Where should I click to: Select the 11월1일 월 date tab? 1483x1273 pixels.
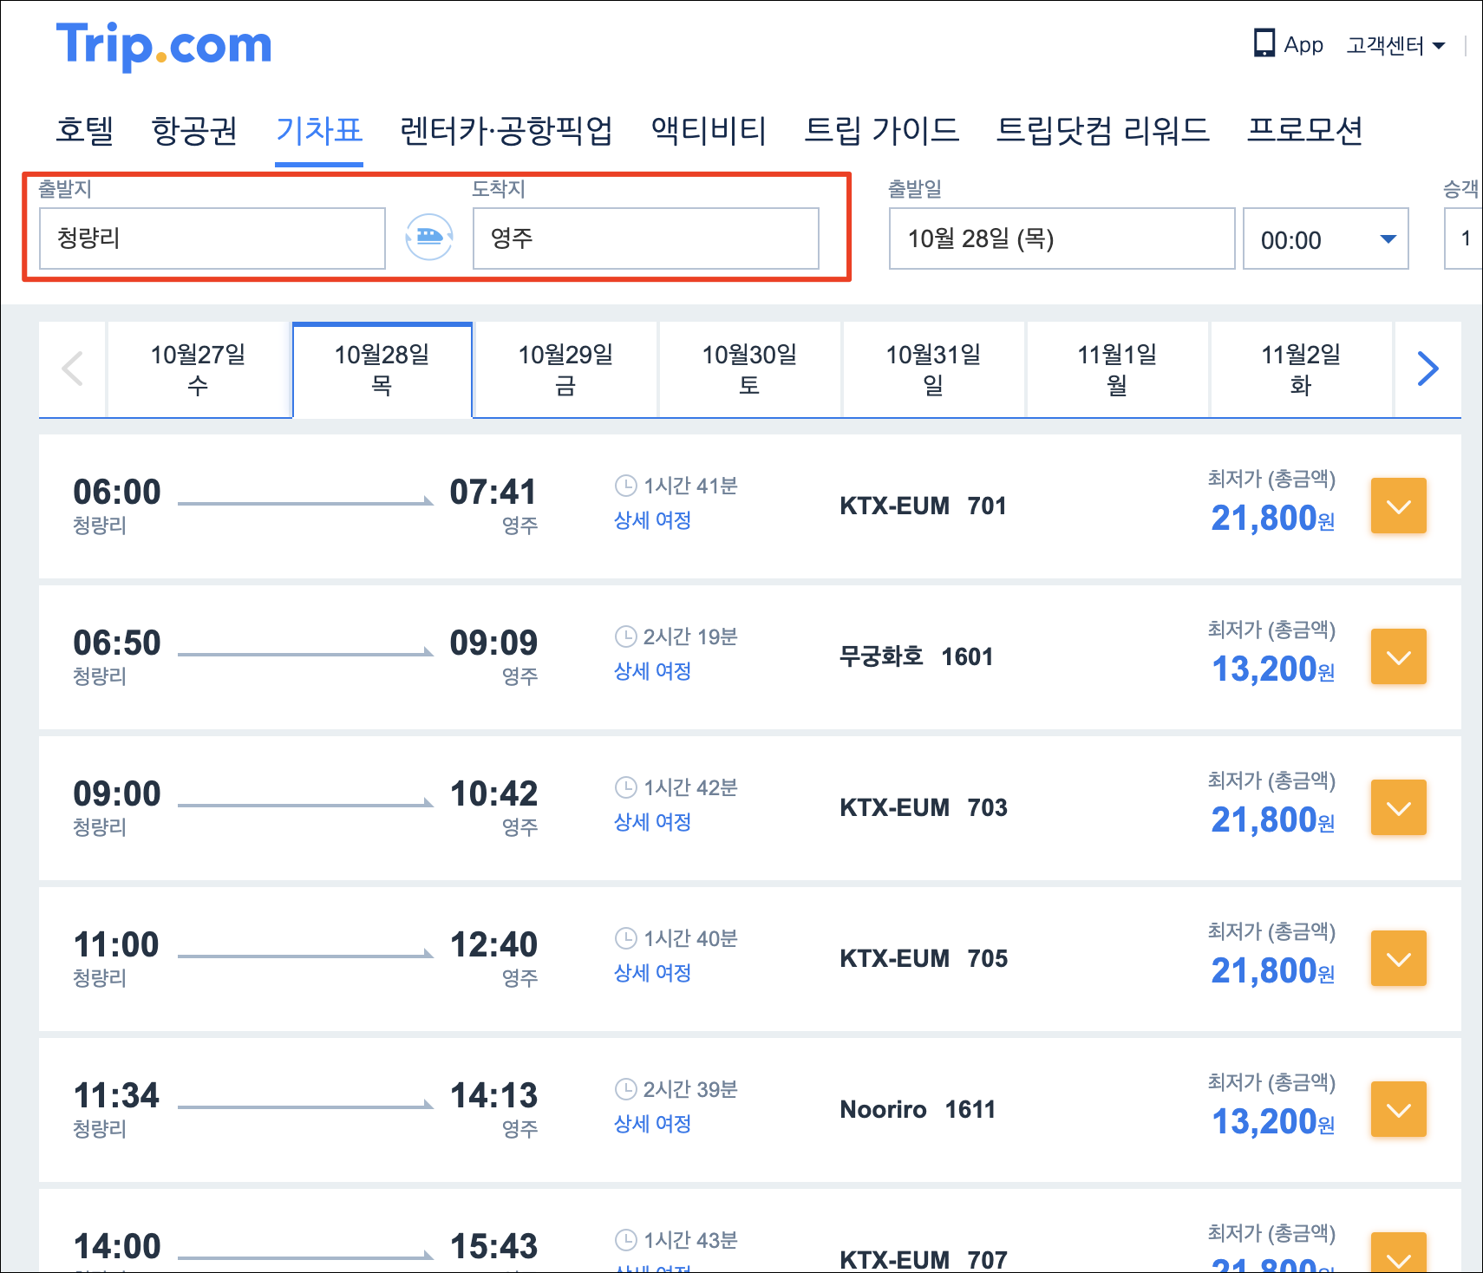[x=1117, y=369]
